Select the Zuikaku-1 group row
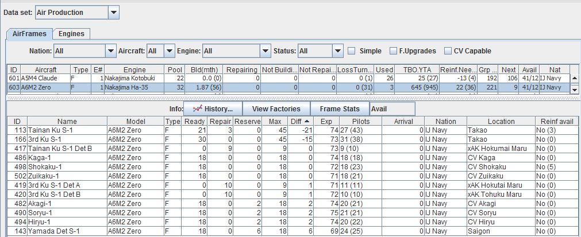Screen dimensions: 581x237 click(293, 176)
